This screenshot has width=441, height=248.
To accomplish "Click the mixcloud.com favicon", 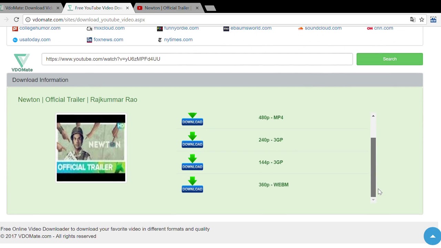I will pyautogui.click(x=89, y=28).
